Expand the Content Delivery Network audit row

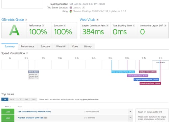pyautogui.click(x=130, y=111)
